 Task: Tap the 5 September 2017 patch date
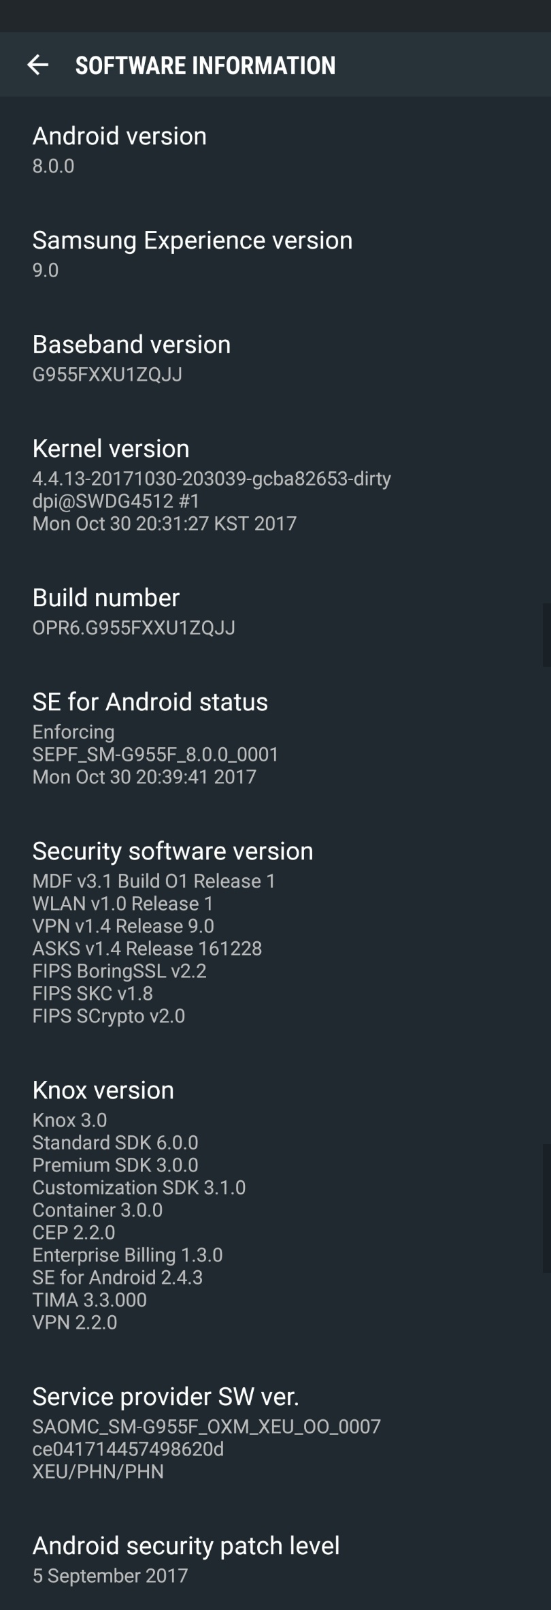coord(110,1575)
